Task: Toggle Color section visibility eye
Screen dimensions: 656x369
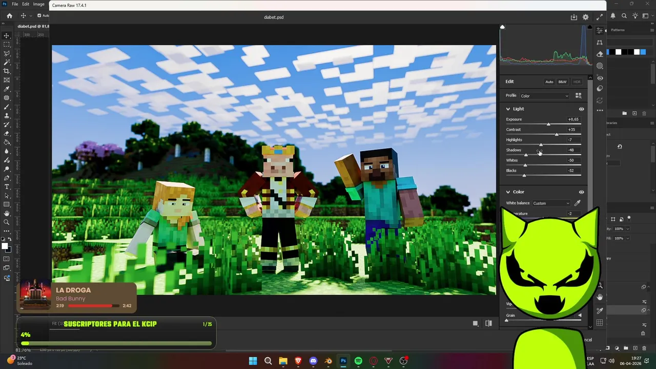Action: tap(581, 192)
